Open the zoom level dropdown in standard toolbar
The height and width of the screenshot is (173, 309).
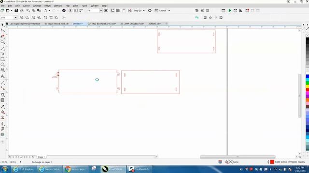(x=101, y=11)
